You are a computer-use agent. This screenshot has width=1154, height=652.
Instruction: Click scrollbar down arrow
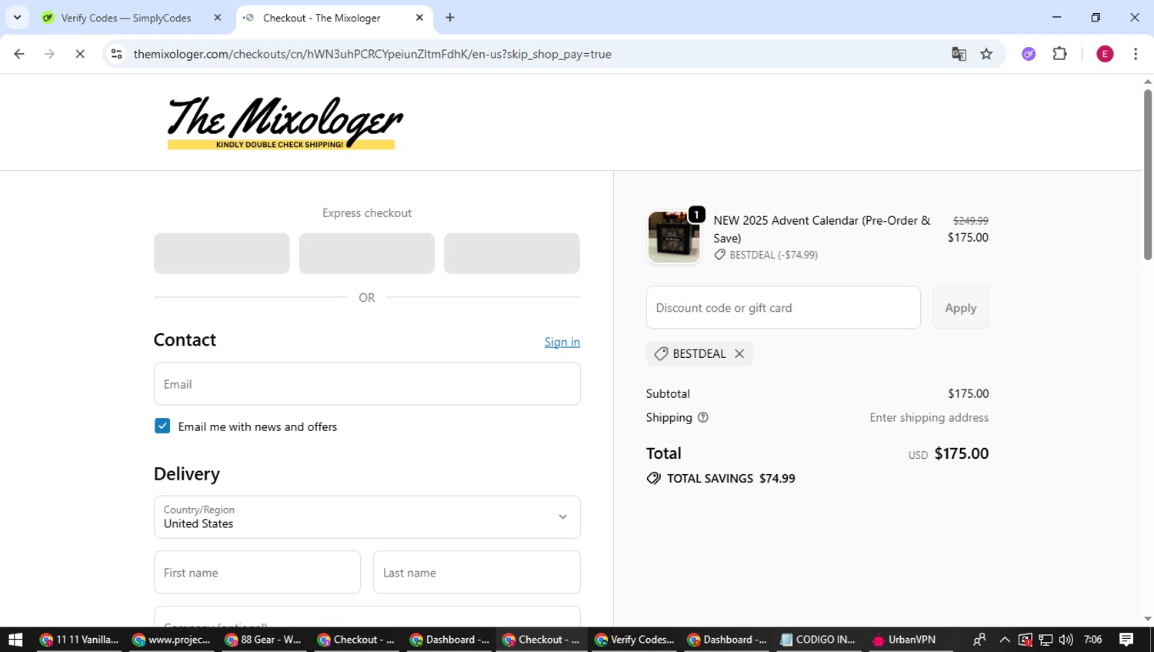click(x=1148, y=619)
